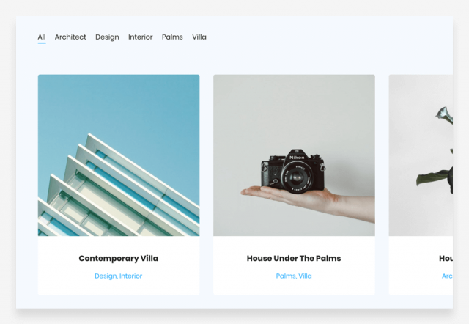Follow the Villa link under House Under The Palms

305,276
